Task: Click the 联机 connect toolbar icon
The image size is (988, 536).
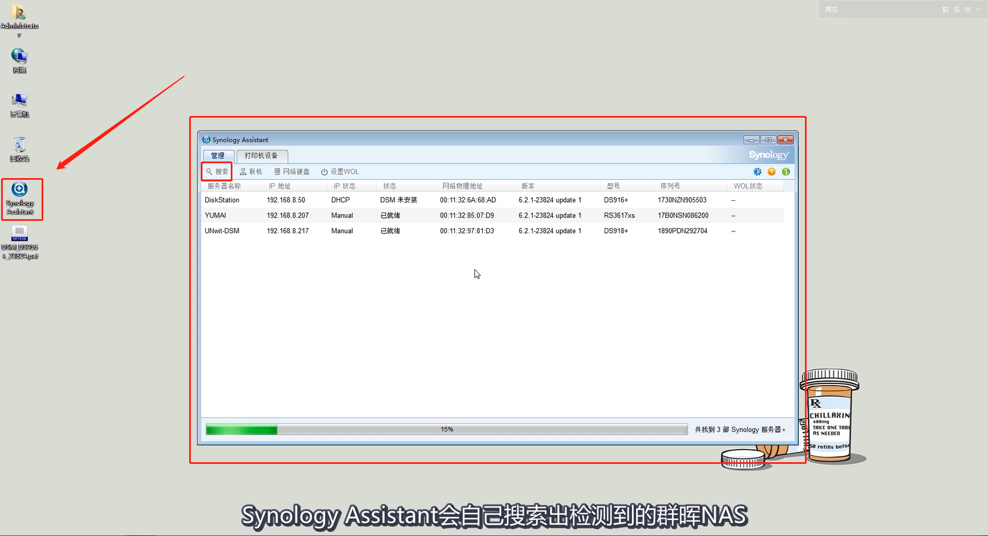Action: coord(251,171)
